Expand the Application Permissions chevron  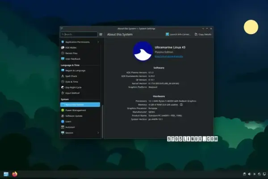98,42
